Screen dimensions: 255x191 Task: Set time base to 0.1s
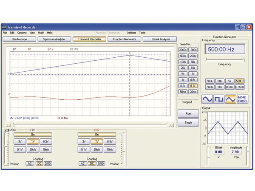click(x=193, y=86)
